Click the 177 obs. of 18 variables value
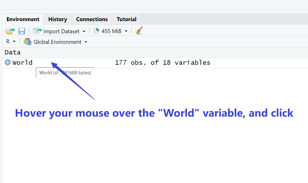Viewport: 308px width, 183px height. pyautogui.click(x=162, y=63)
